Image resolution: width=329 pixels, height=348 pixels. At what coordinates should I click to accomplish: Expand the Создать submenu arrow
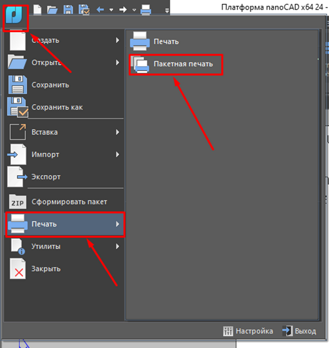coord(117,40)
